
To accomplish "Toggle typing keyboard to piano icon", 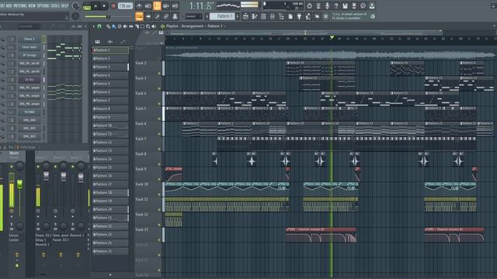I will coord(139,16).
